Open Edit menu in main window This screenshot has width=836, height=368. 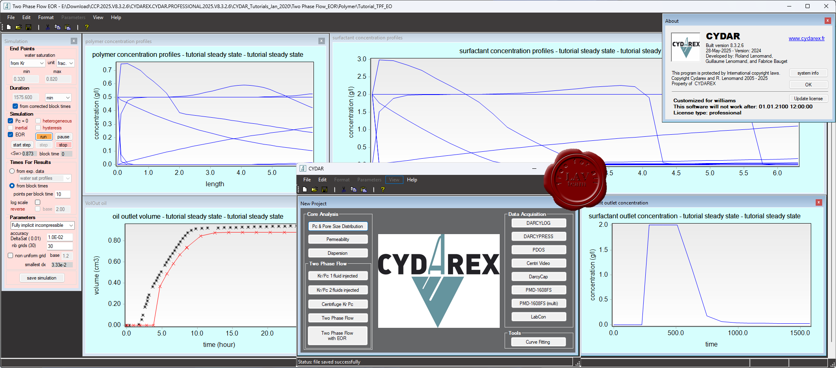(26, 17)
